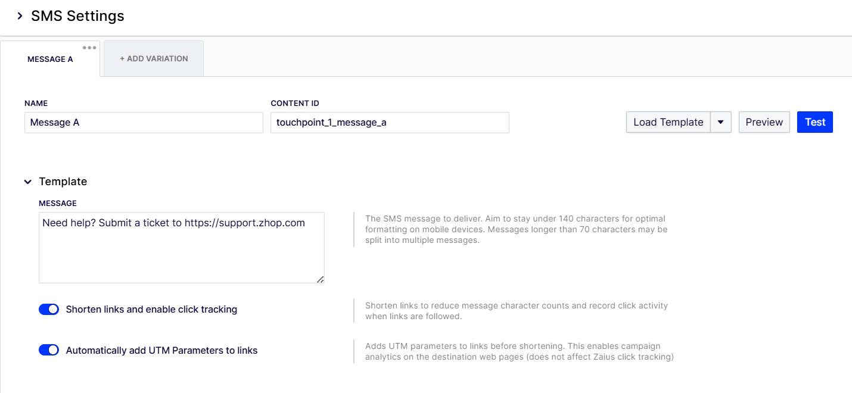
Task: Click the CONTENT ID field label
Action: 295,104
